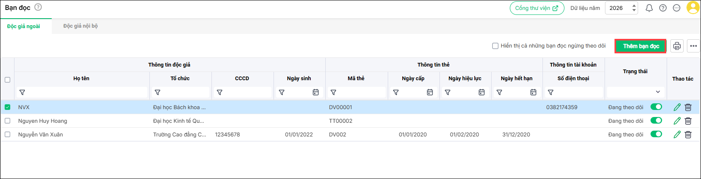This screenshot has height=179, width=701.
Task: Click the notification bell icon
Action: coord(649,8)
